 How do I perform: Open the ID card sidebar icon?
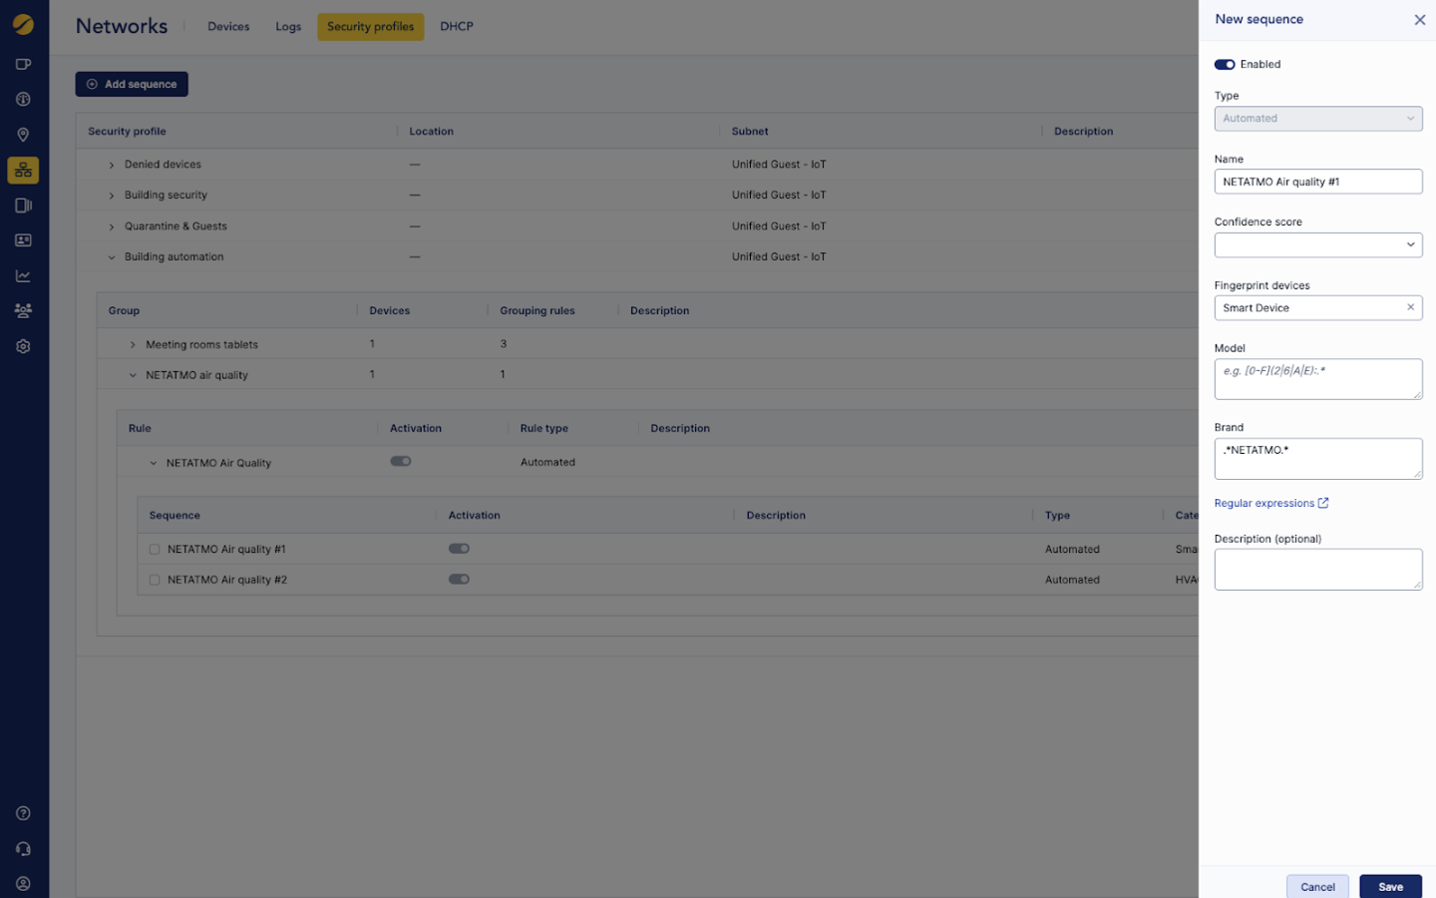(23, 240)
